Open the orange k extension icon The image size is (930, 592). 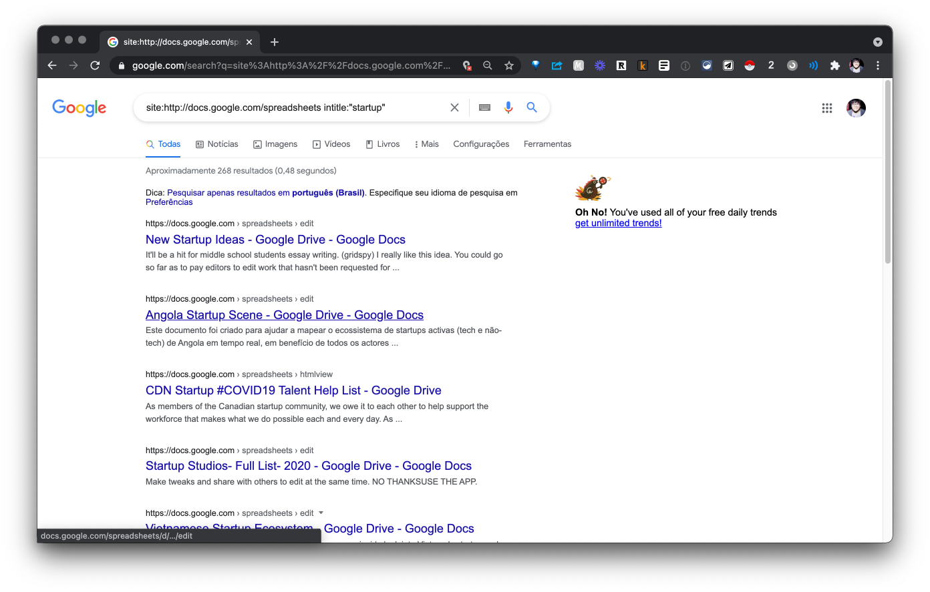[643, 65]
